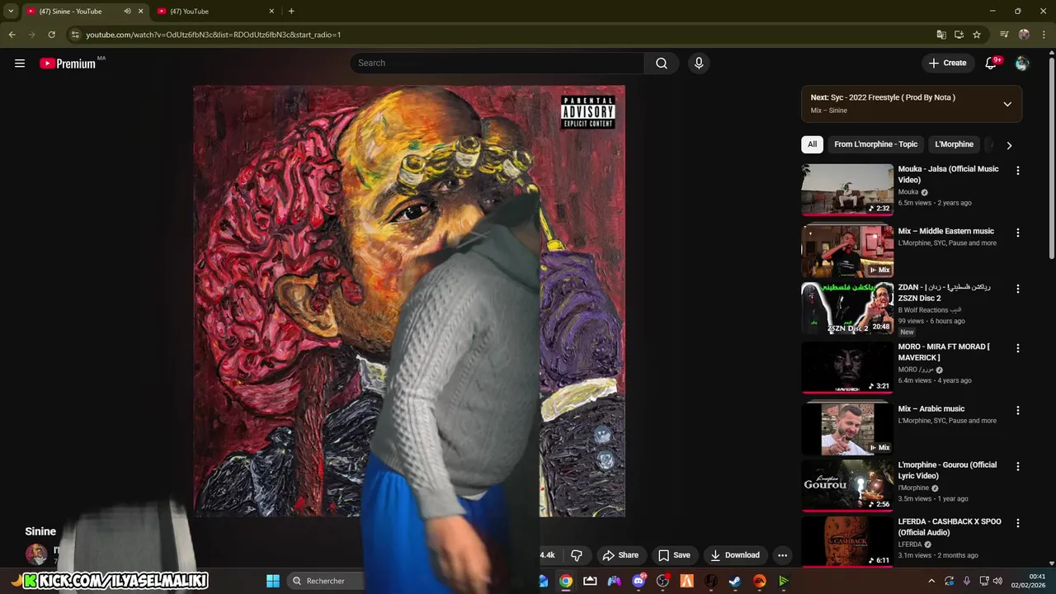Open the media controls icon in Chrome toolbar
The image size is (1056, 594).
(1004, 35)
